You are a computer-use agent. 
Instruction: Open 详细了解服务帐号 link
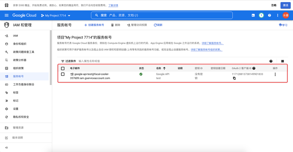(x=212, y=43)
